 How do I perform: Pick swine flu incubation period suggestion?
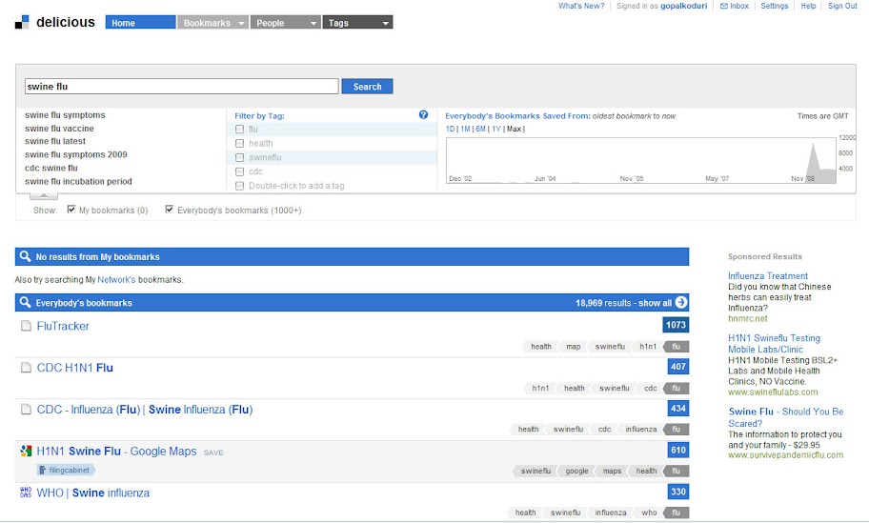[x=78, y=181]
